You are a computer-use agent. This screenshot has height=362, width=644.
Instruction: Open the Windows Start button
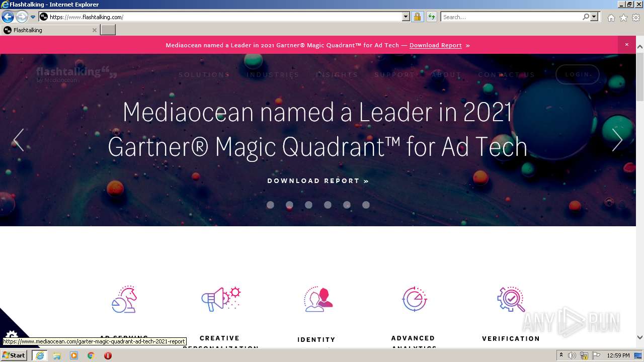pyautogui.click(x=14, y=355)
